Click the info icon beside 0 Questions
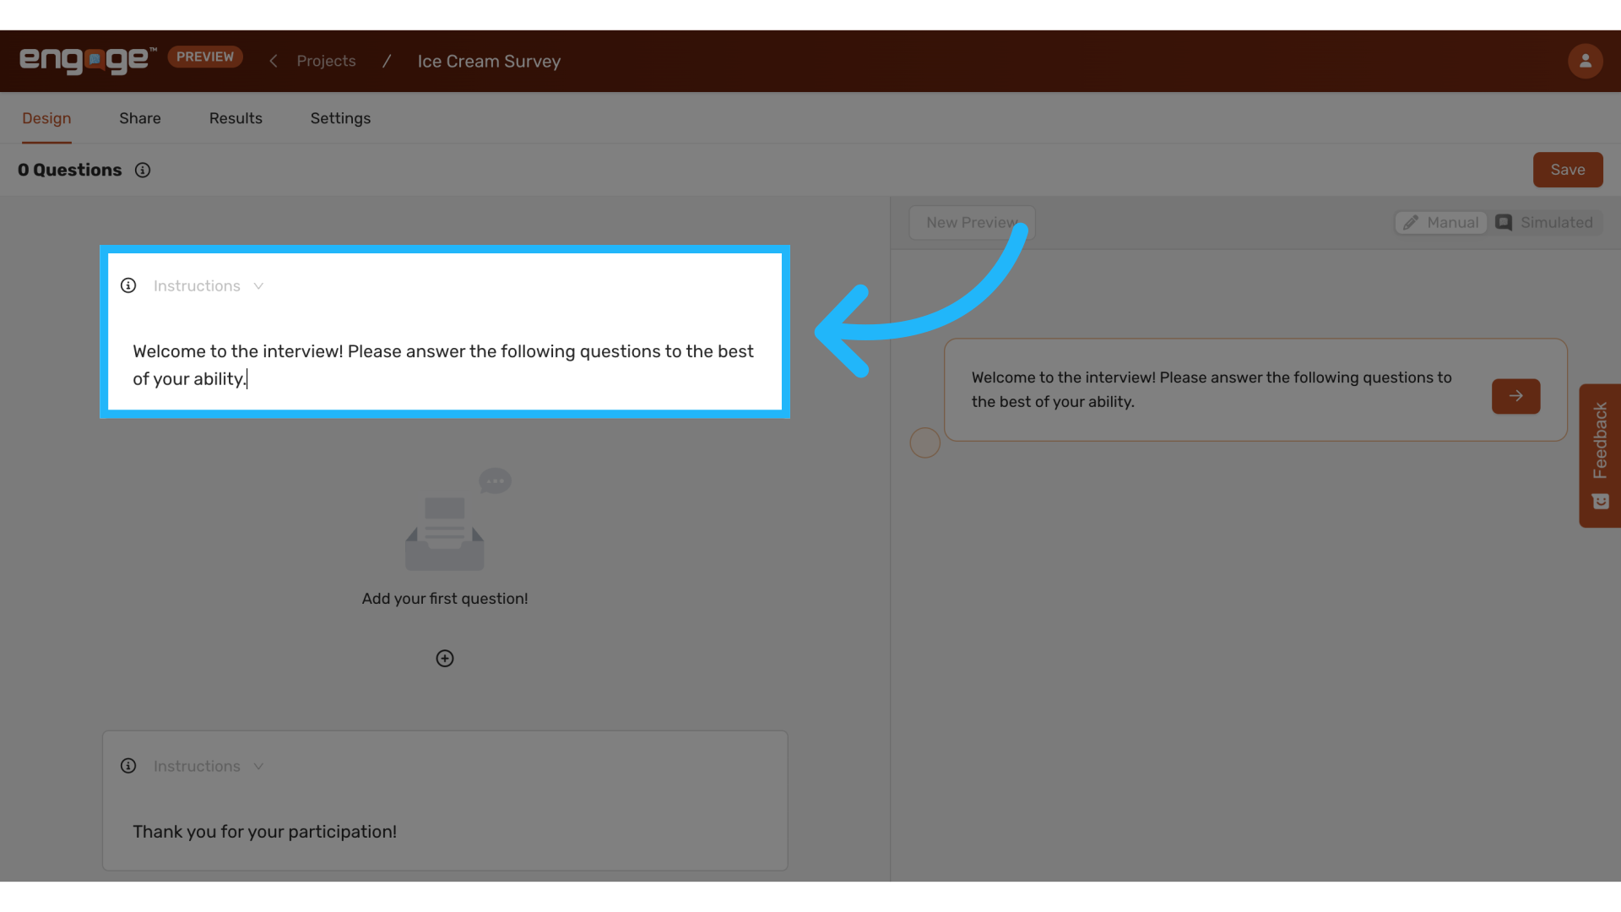This screenshot has height=912, width=1621. click(x=143, y=170)
